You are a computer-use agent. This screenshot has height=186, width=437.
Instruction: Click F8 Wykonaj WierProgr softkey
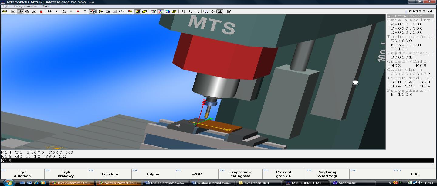click(327, 174)
